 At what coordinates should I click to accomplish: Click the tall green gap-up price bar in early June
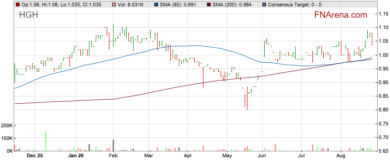(264, 49)
